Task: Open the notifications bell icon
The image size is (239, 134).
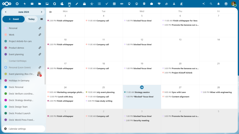Action: (218, 4)
